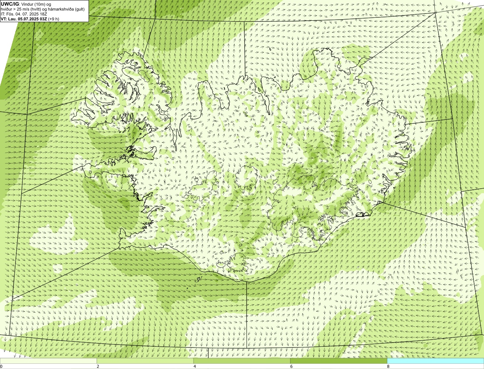
Task: Click the cyan above-8 m/s legend segment
Action: (x=436, y=361)
